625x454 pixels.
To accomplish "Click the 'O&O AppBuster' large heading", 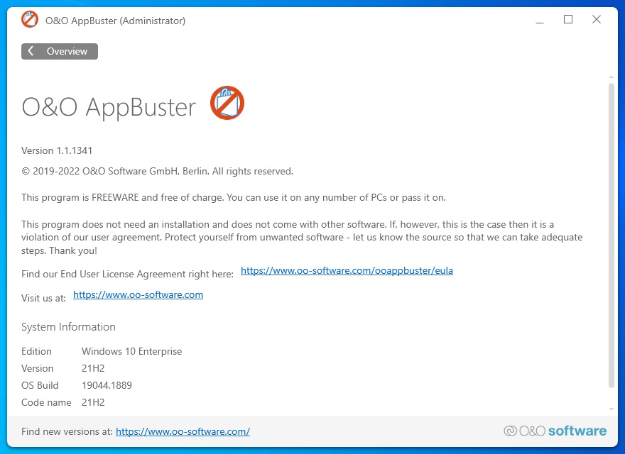I will click(x=109, y=106).
